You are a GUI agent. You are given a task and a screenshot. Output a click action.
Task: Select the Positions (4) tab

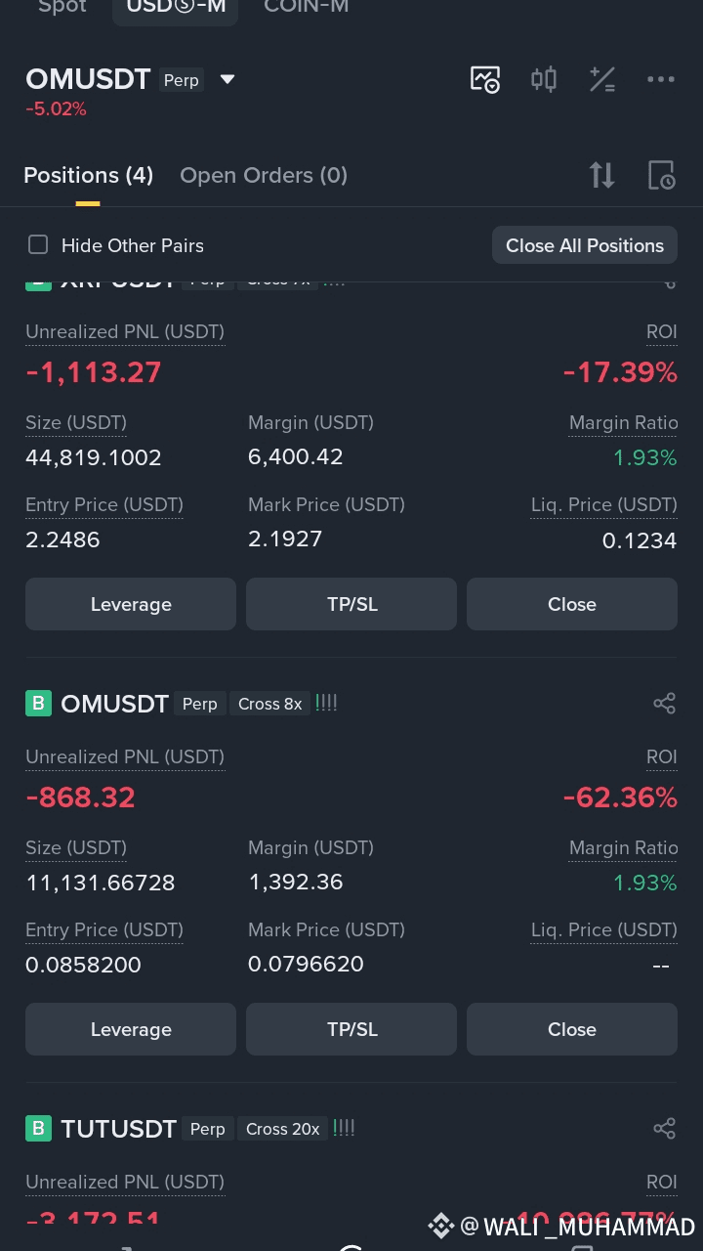[x=88, y=175]
